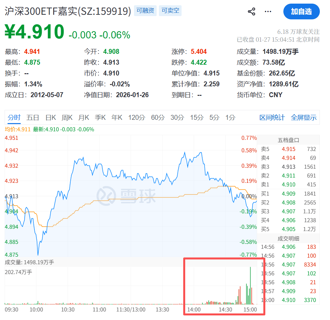Select the 月K chart tab
This screenshot has width=330, height=320.
[x=84, y=117]
